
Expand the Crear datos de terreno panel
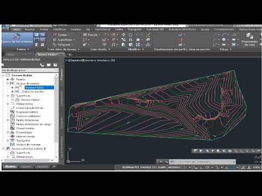63,49
